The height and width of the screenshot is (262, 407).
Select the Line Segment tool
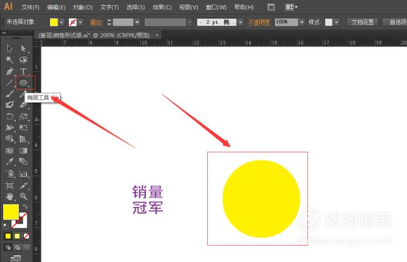pyautogui.click(x=9, y=83)
